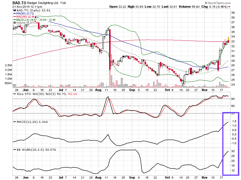Viewport: 241px width, 180px height.
Task: Click the 2.0M volume axis label
Action: click(x=8, y=70)
